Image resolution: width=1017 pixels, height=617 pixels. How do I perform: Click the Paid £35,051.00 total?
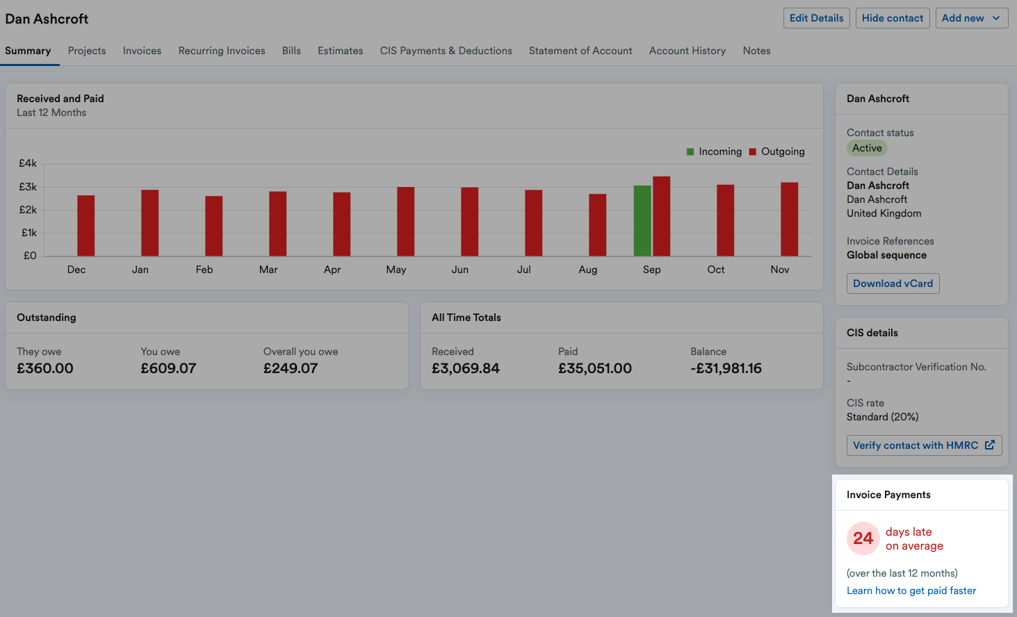(595, 368)
